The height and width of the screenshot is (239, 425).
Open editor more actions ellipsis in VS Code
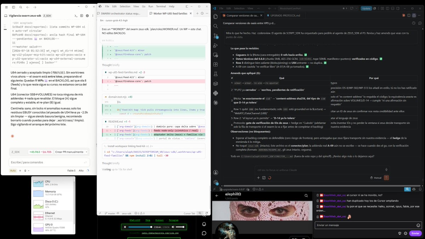coord(419,16)
